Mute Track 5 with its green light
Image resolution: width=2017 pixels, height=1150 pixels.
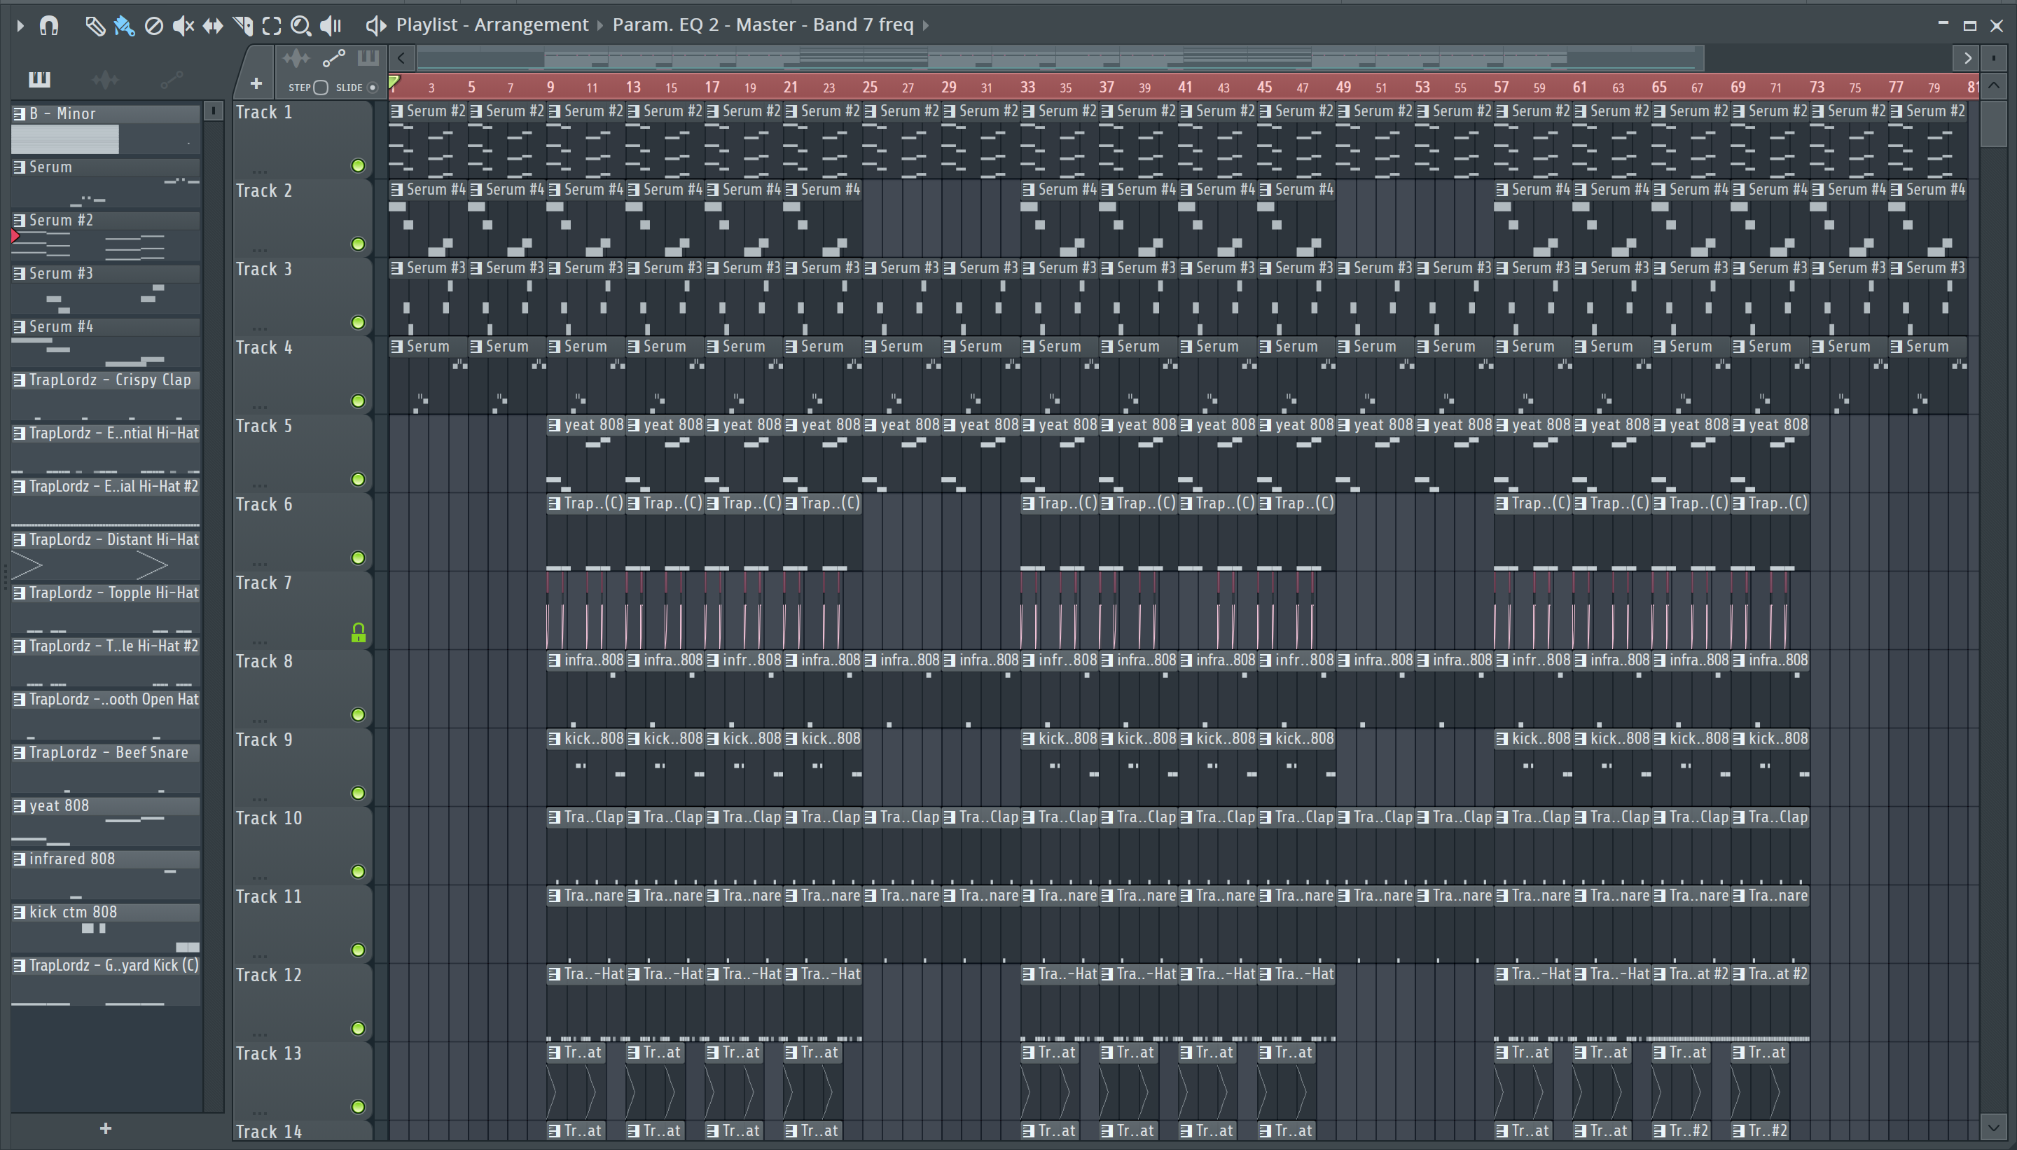(x=359, y=480)
